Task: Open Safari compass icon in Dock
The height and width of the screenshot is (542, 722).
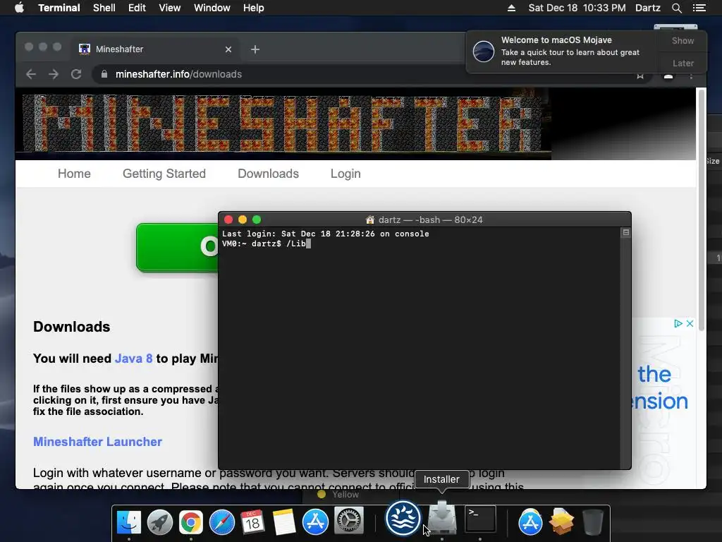Action: point(222,522)
